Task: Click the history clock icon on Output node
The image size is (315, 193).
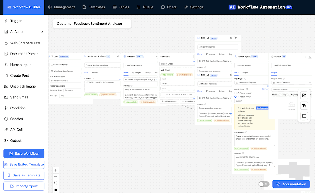Action: [305, 57]
